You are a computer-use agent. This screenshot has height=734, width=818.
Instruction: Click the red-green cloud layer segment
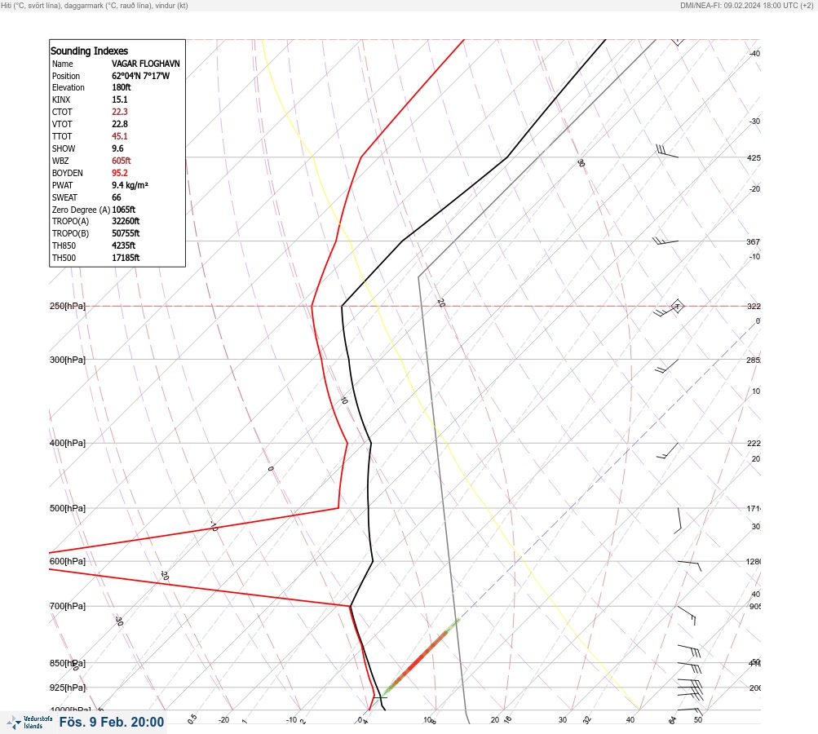(x=421, y=657)
